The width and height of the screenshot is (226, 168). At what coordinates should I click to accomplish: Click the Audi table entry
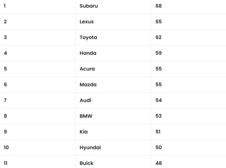point(85,100)
